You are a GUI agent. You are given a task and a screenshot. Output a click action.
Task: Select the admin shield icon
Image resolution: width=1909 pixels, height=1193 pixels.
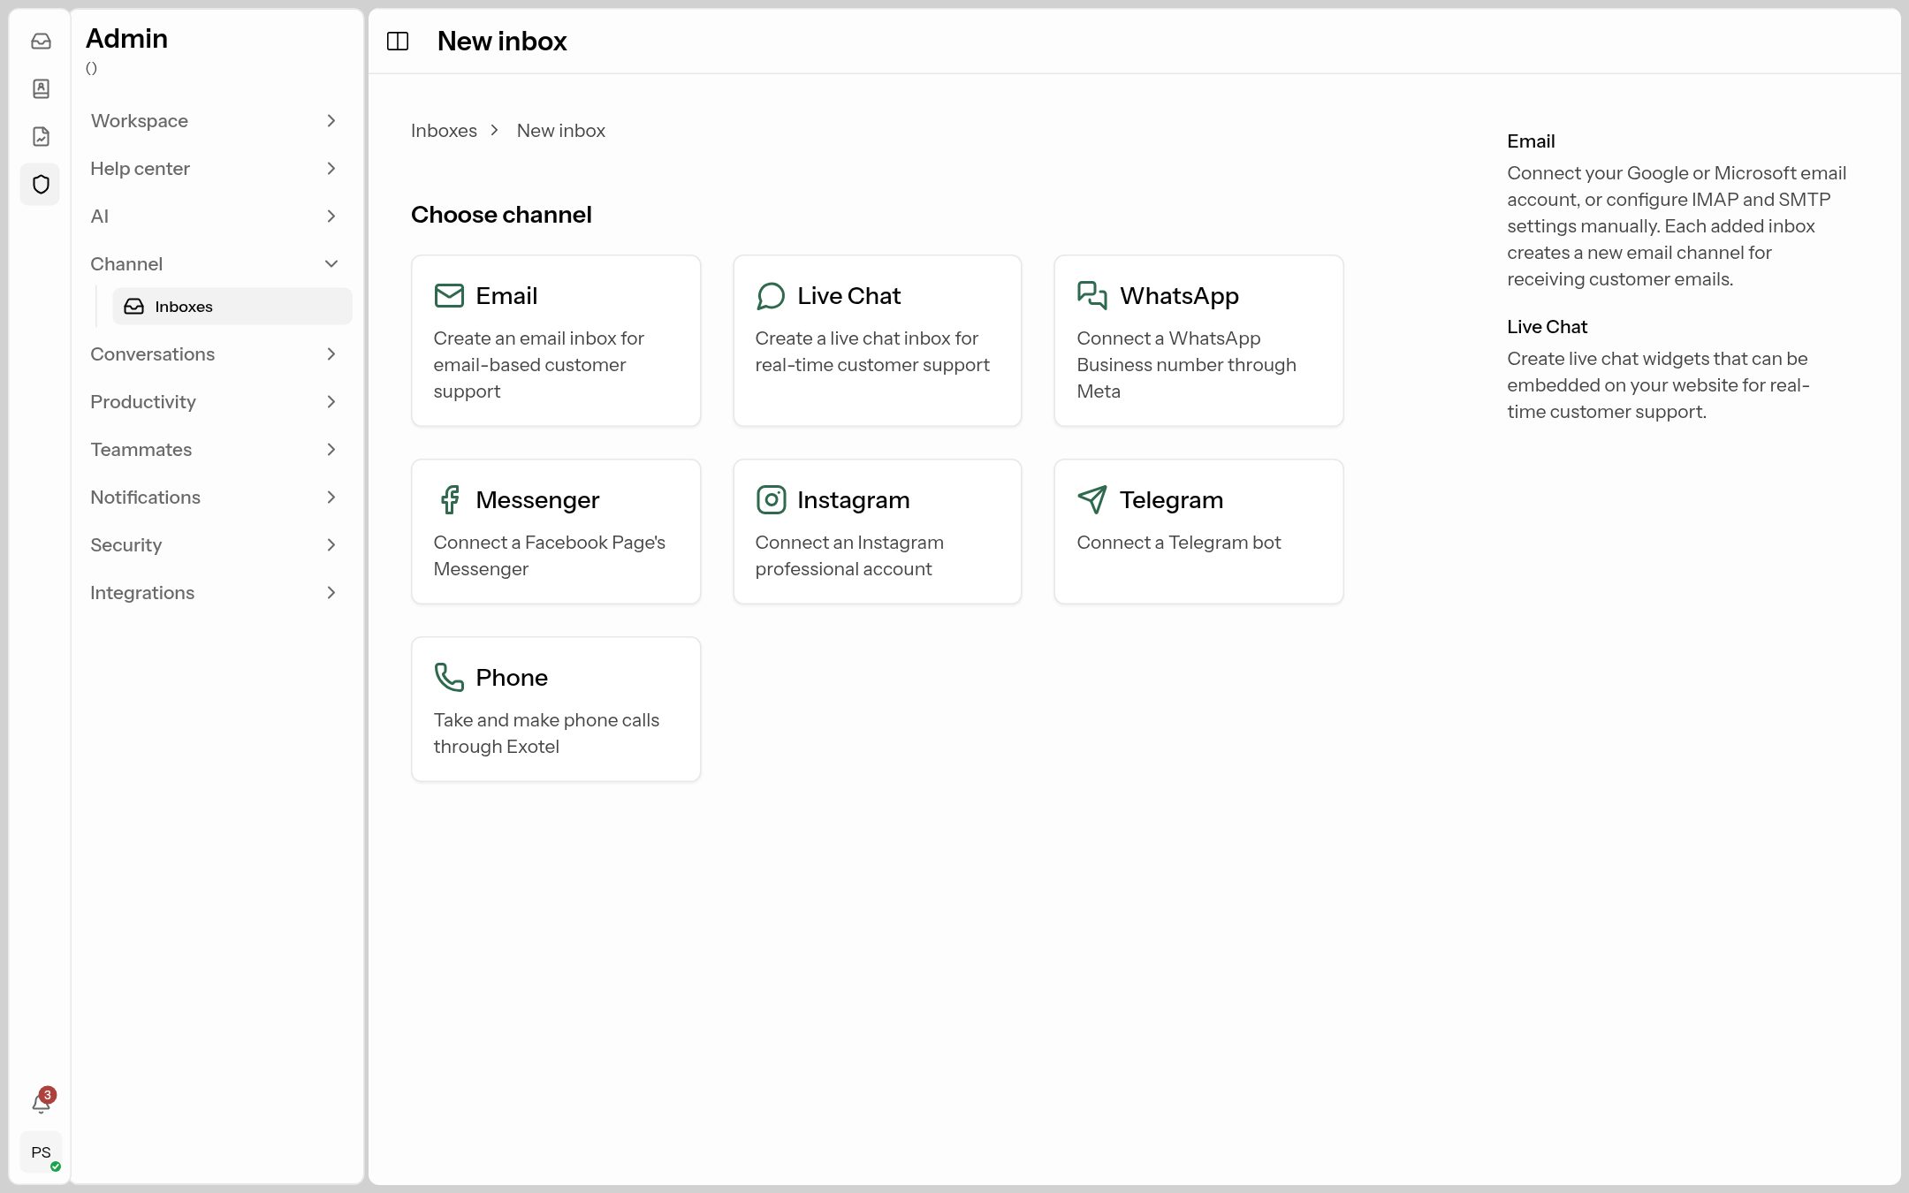(x=41, y=185)
